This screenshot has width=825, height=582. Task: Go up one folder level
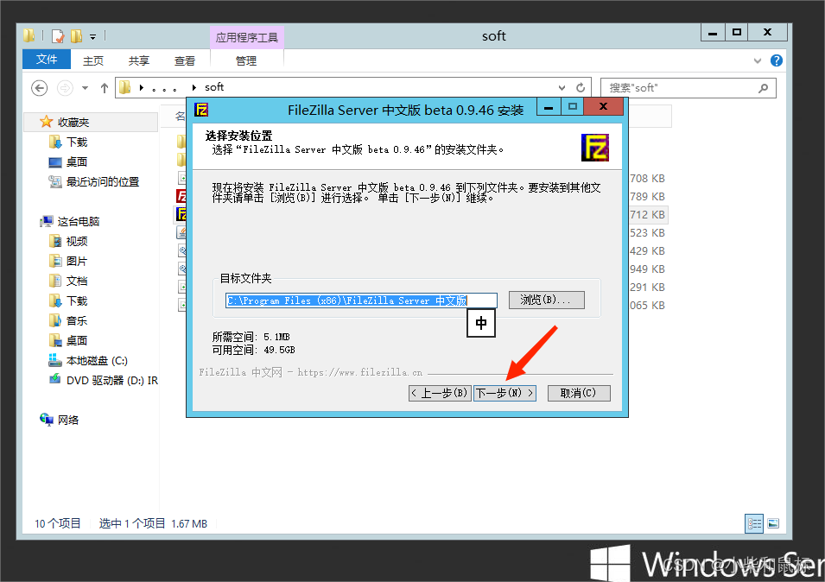[x=105, y=88]
